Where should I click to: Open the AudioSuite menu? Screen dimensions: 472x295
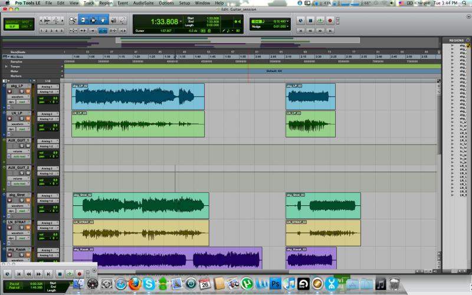144,3
